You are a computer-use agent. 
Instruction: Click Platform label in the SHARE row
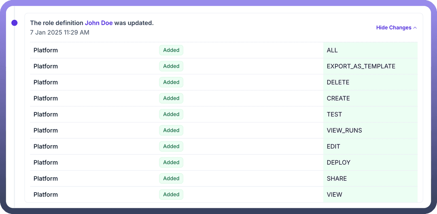point(46,178)
